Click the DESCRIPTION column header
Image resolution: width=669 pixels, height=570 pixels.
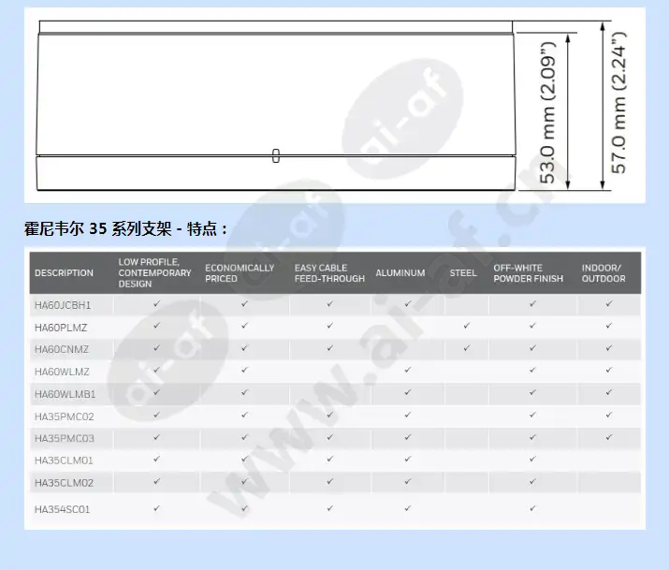coord(64,273)
